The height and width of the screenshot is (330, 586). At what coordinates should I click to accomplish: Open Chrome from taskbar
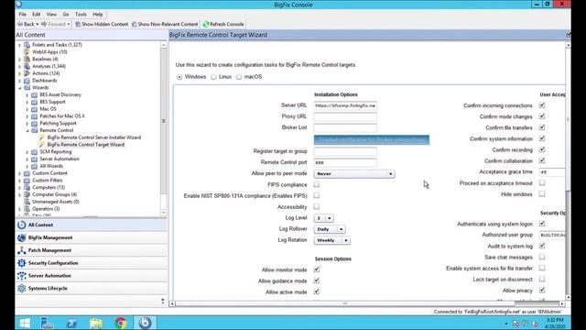[x=120, y=323]
